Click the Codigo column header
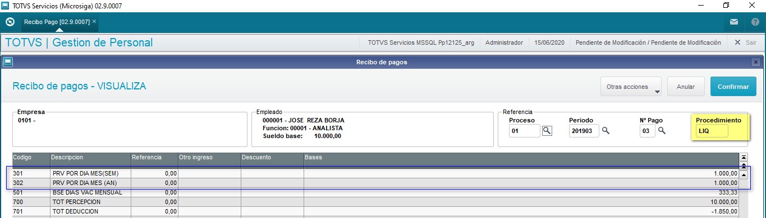This screenshot has height=218, width=766. [x=31, y=158]
